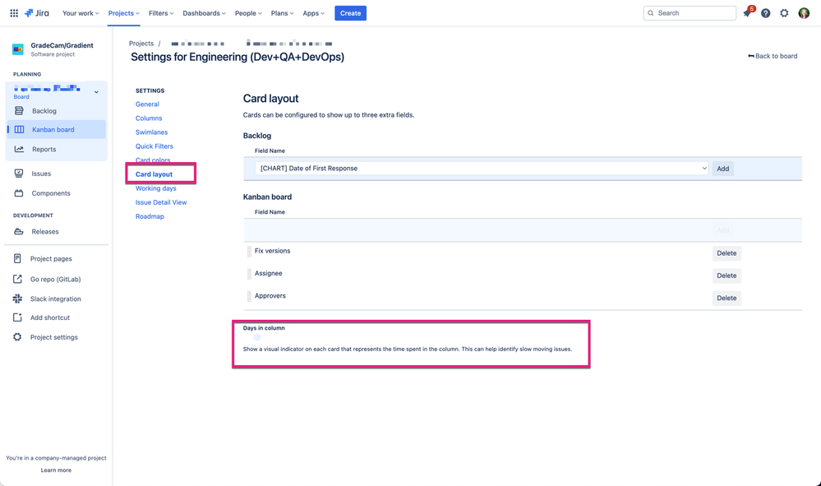Click the Releases ship icon
The image size is (821, 486).
[x=19, y=231]
